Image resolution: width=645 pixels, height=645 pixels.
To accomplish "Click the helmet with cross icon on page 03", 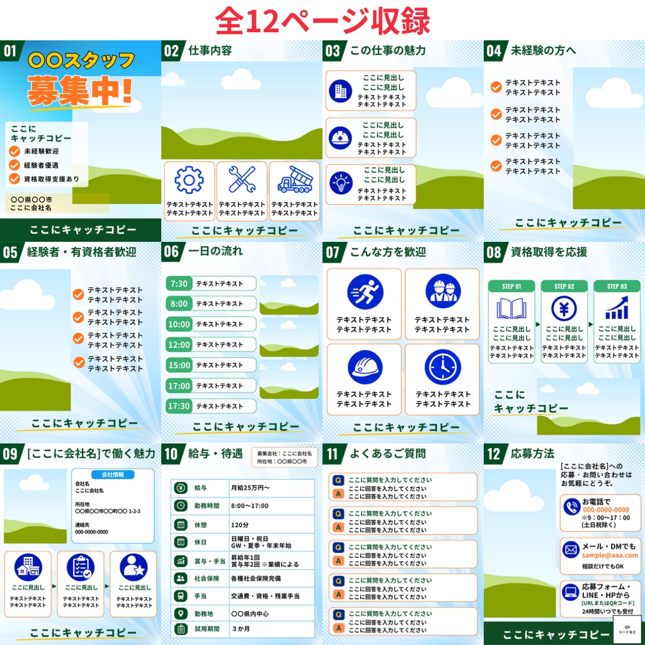I will pos(340,138).
